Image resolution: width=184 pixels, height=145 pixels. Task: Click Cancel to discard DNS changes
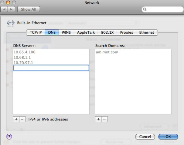(x=145, y=136)
